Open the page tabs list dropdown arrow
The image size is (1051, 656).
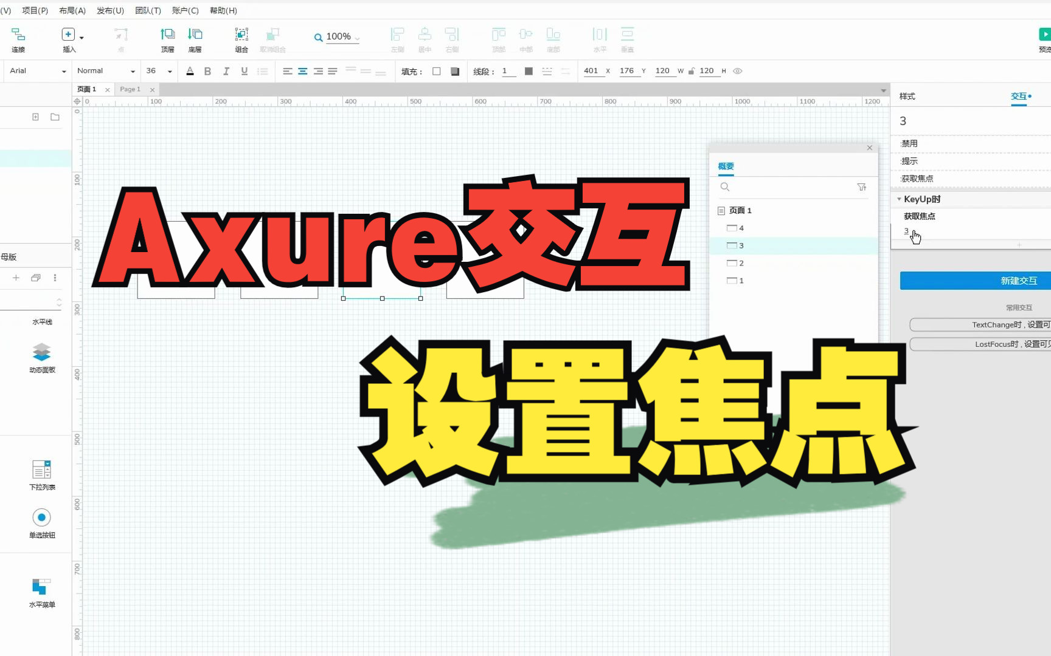tap(883, 91)
